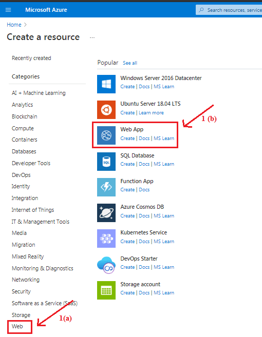Image resolution: width=262 pixels, height=337 pixels.
Task: Select the Media category
Action: [x=19, y=233]
